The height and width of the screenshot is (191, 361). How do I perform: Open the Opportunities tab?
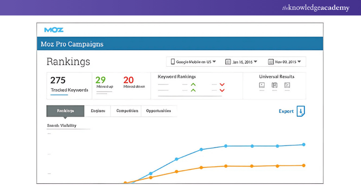pos(158,111)
